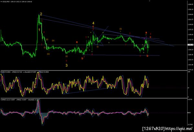Click price axis label 1192.70

(191, 39)
